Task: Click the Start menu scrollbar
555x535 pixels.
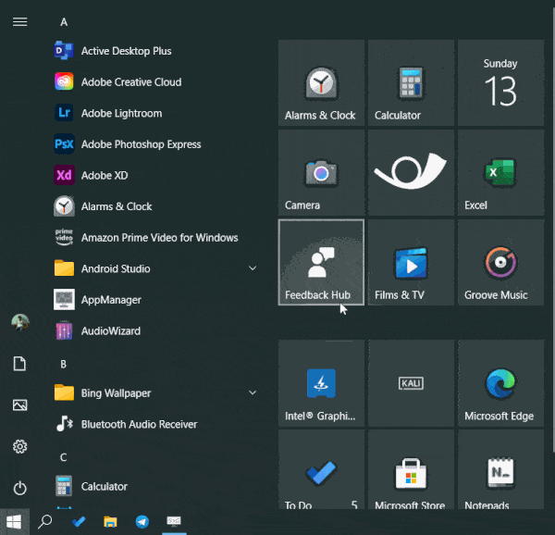Action: pos(553,230)
